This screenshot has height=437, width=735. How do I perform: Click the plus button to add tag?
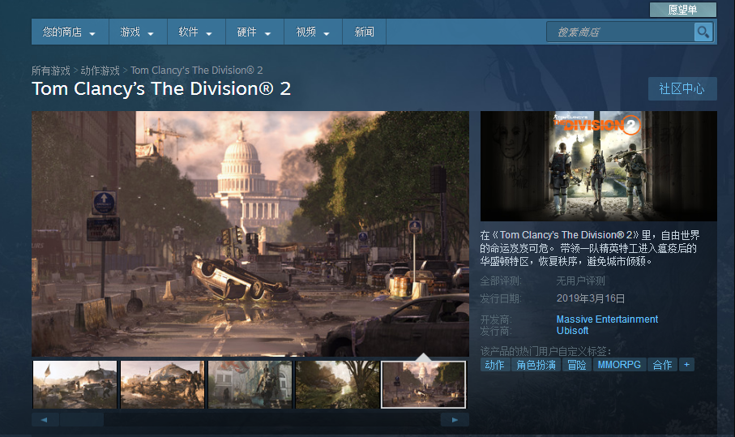pyautogui.click(x=686, y=365)
